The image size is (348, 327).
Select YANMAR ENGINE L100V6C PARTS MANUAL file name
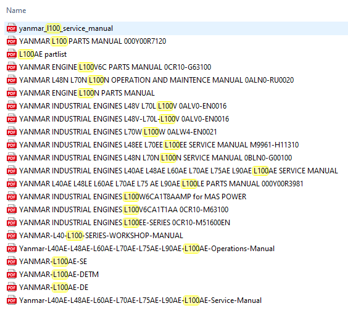tap(115, 67)
